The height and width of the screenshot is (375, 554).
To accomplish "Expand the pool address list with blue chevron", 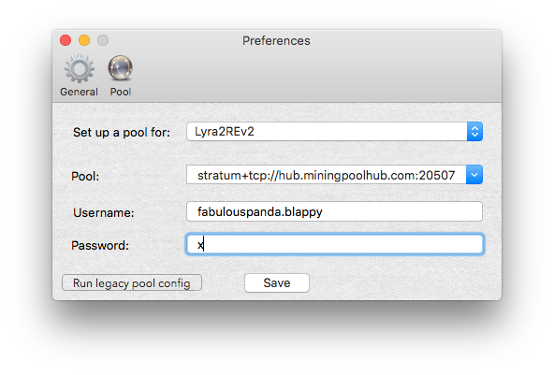I will coord(474,175).
